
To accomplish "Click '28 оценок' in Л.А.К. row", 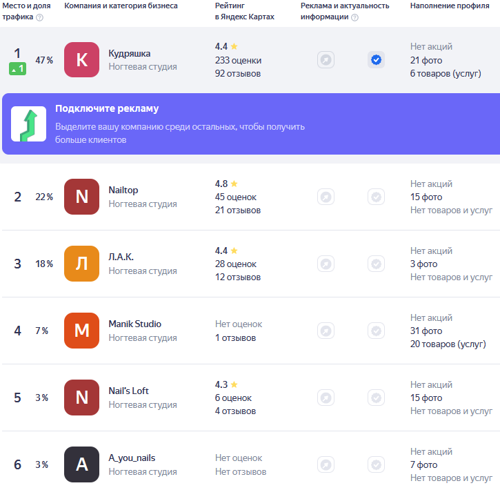I will pos(236,264).
